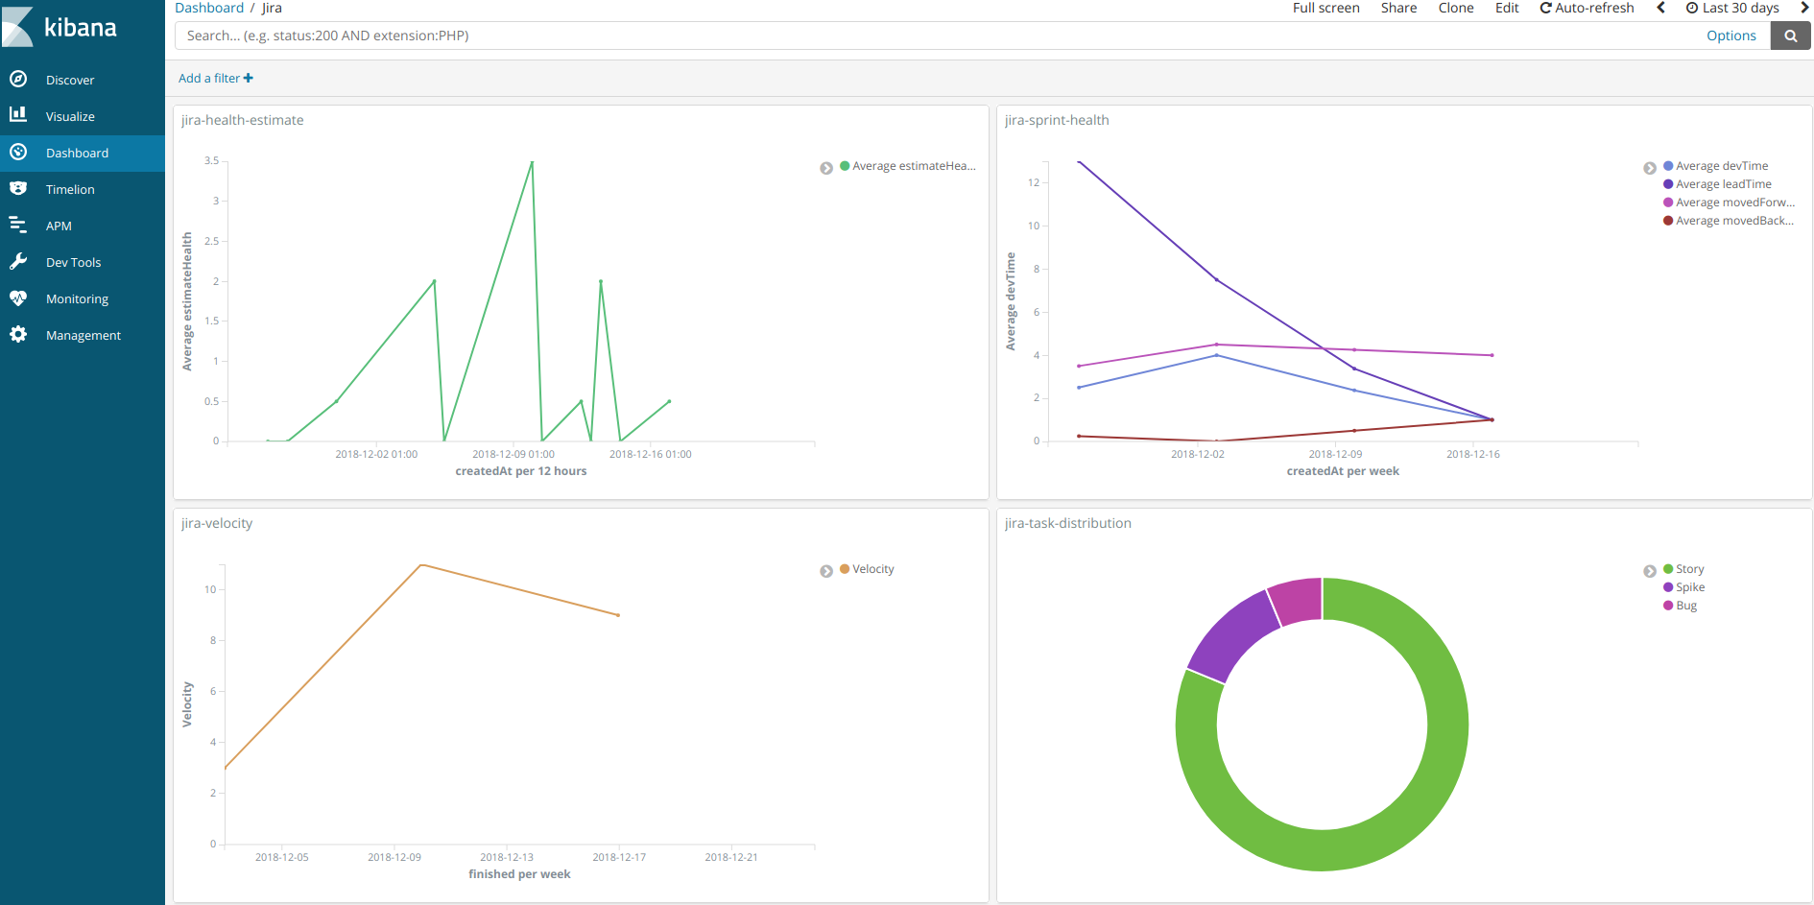Click the Average devTime blue legend dot

point(1668,165)
